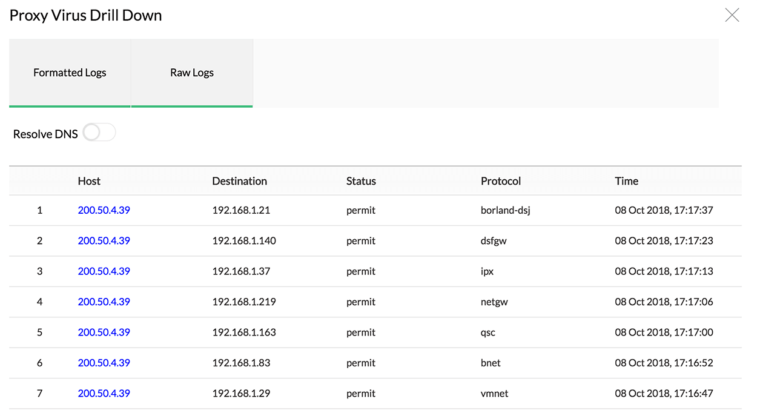Select the host link in the netgw row
Viewport: 757px width, 416px height.
(x=104, y=302)
